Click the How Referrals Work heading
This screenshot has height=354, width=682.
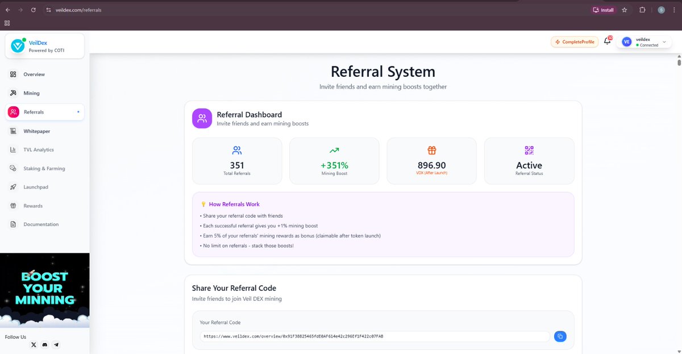coord(234,204)
